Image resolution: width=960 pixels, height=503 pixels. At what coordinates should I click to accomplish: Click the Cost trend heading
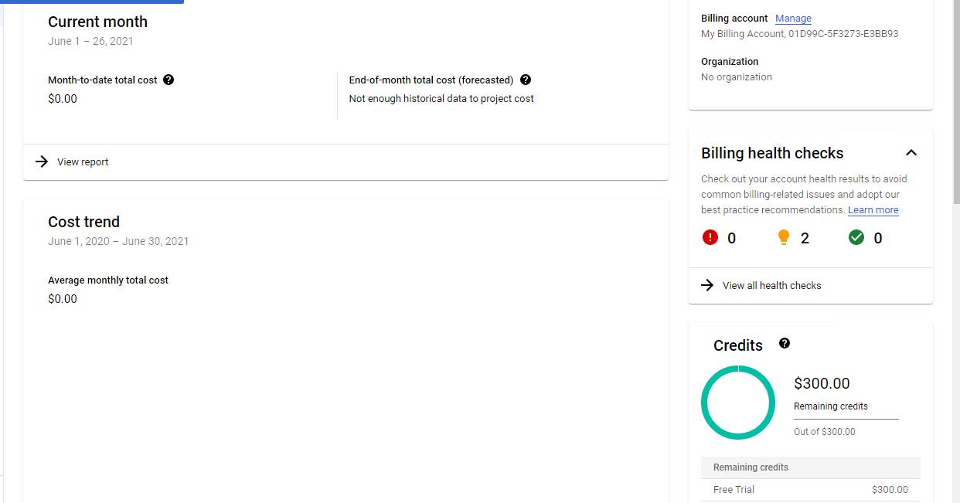click(83, 222)
